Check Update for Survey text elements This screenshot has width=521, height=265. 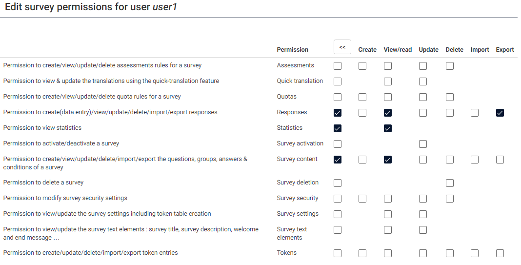(423, 230)
